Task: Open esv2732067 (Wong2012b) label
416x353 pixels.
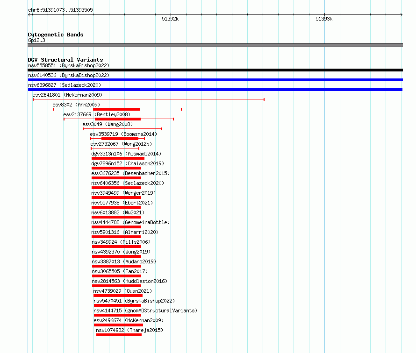Action: pyautogui.click(x=121, y=144)
